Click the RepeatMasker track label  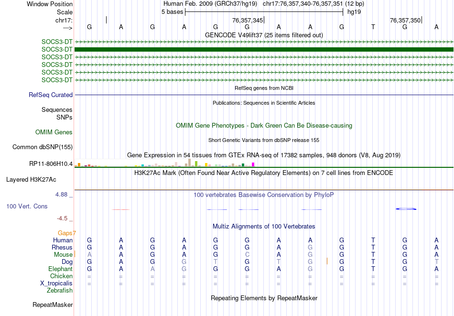point(53,305)
